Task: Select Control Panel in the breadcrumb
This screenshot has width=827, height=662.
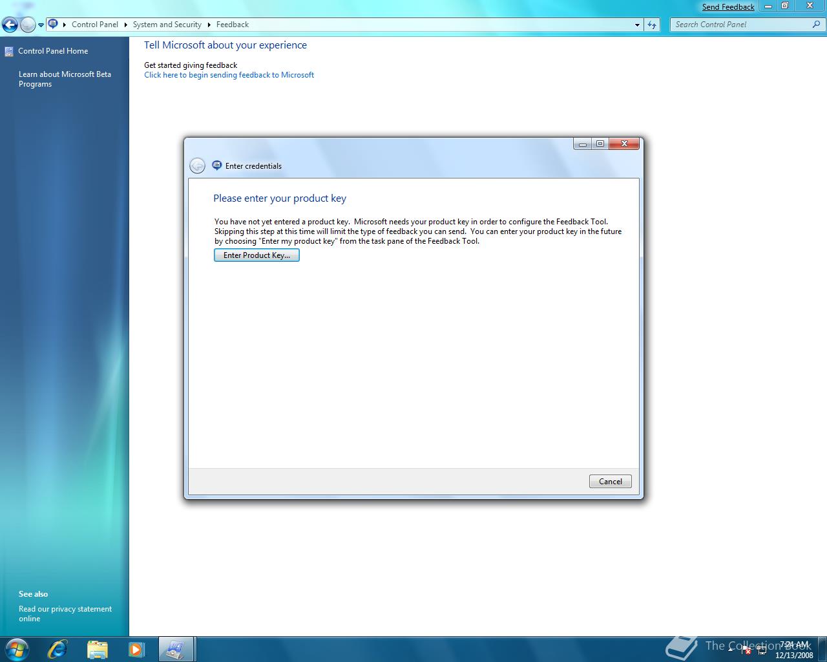Action: click(x=95, y=25)
